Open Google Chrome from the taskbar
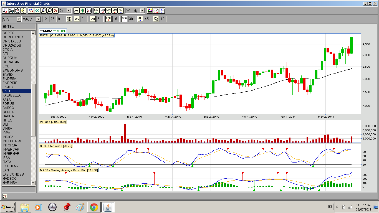379x213 pixels. [94, 207]
